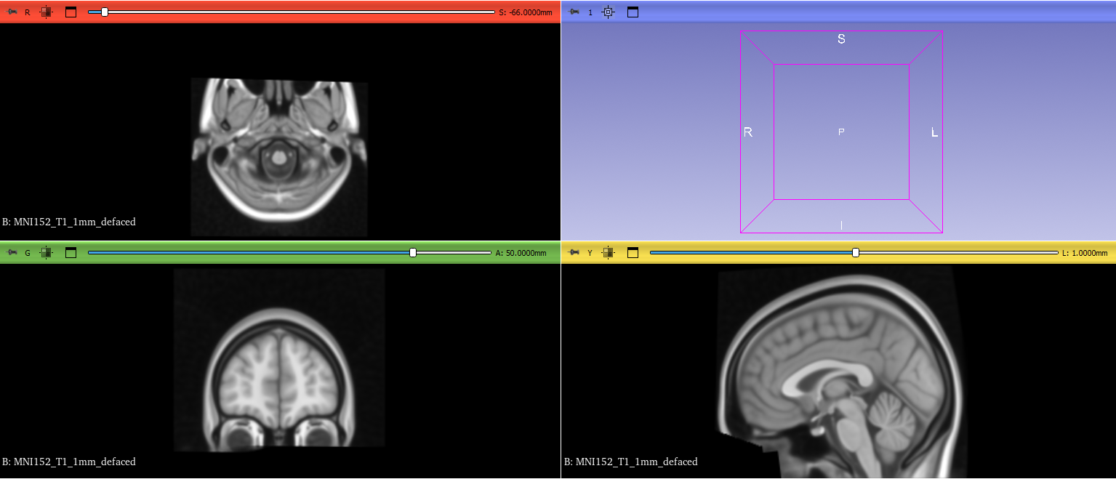Viewport: 1116px width, 479px height.
Task: Click the volume name label in the Yellow view
Action: coord(631,462)
